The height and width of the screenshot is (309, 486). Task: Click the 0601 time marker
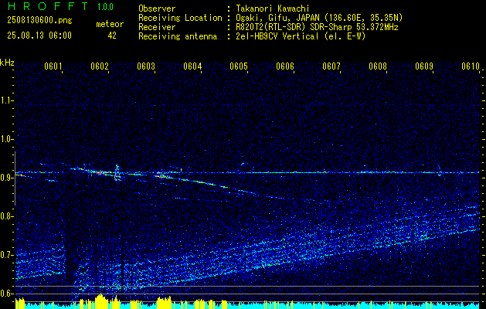pyautogui.click(x=53, y=66)
